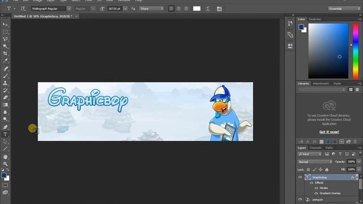The width and height of the screenshot is (363, 204).
Task: Hide the Gradient Overlay effect
Action: point(316,193)
